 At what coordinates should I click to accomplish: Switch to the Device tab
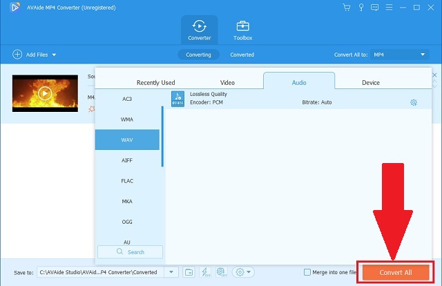371,83
